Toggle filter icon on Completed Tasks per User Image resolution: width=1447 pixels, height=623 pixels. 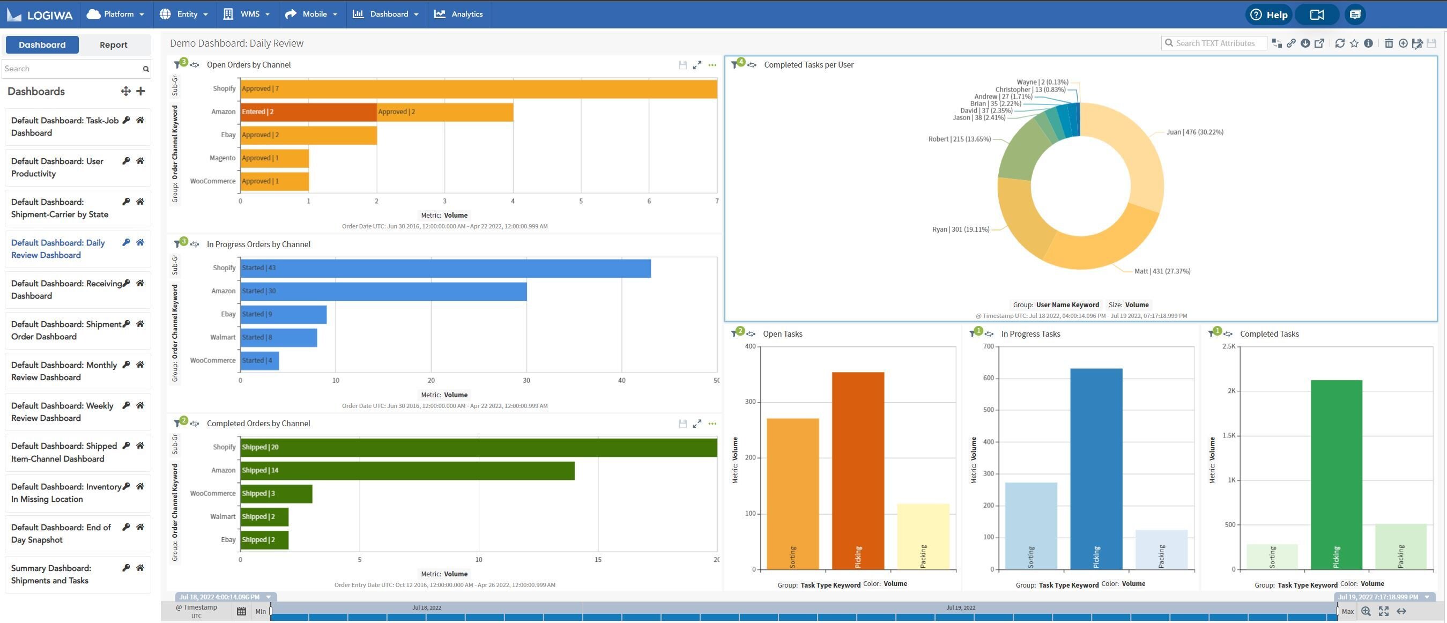coord(734,64)
